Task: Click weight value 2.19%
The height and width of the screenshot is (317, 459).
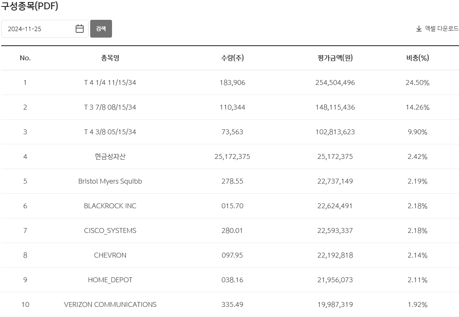Action: (x=417, y=181)
